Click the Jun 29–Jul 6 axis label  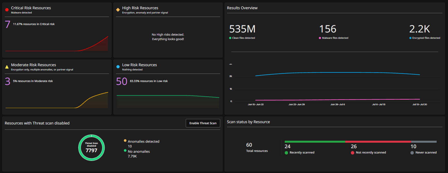(338, 104)
